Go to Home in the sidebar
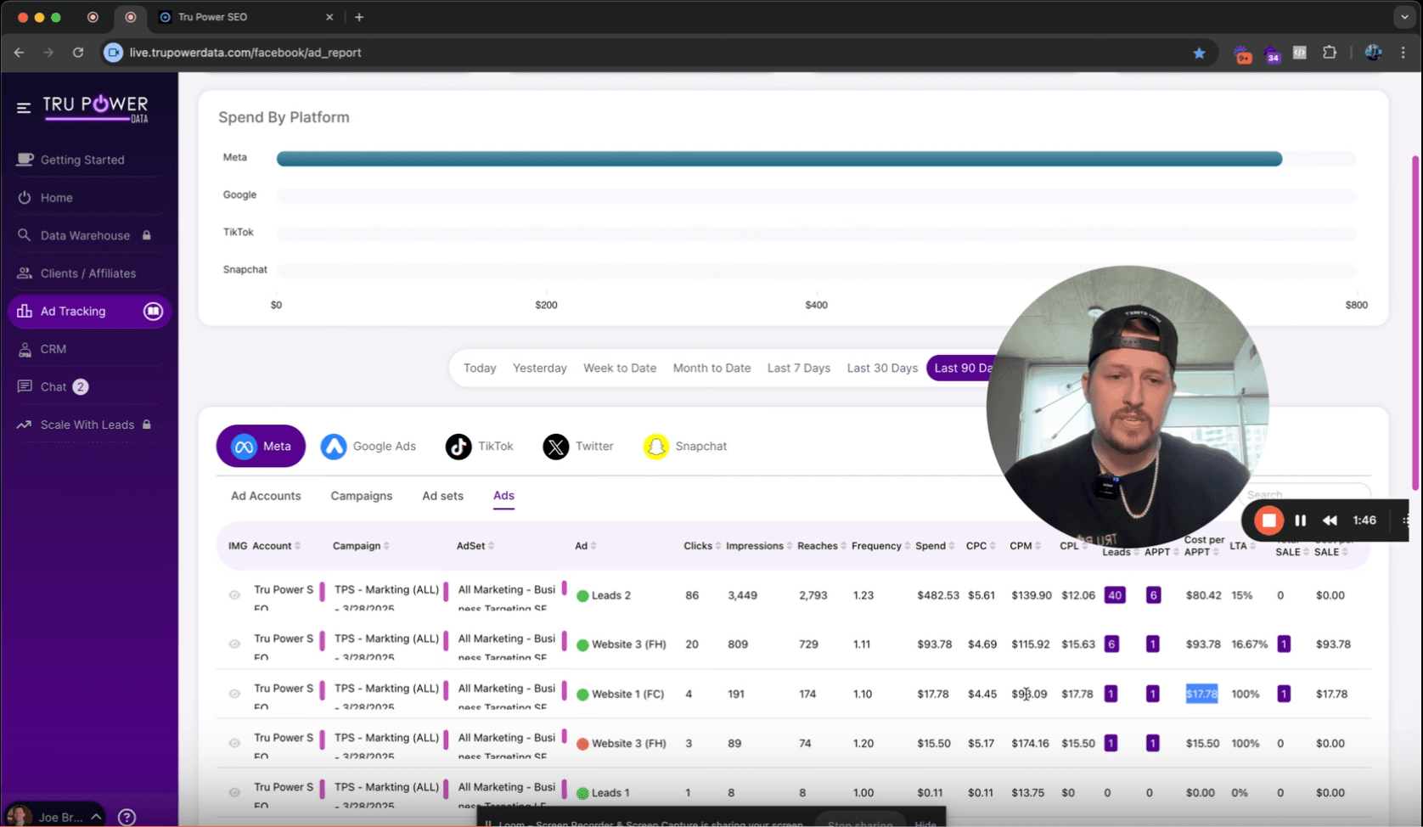 tap(57, 198)
